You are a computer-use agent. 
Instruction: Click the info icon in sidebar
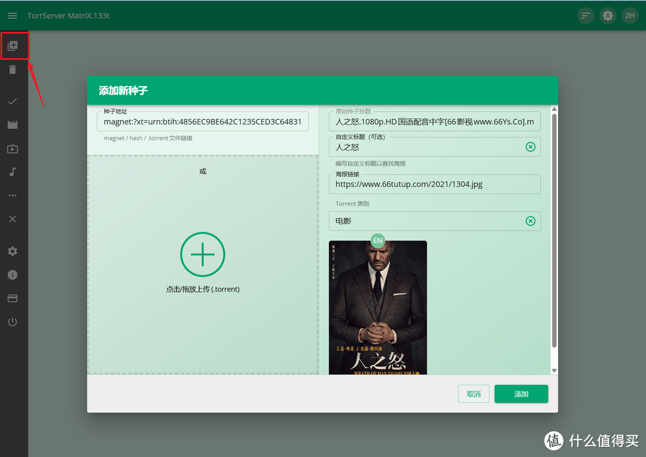click(x=13, y=275)
